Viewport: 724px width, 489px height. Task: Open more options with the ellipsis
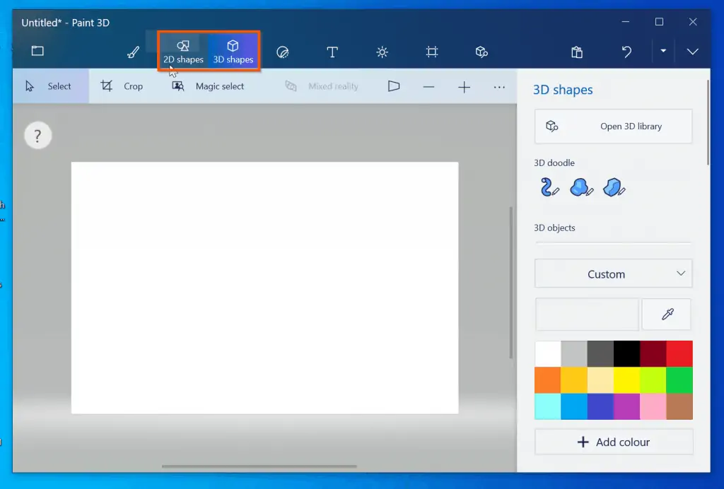pos(499,86)
